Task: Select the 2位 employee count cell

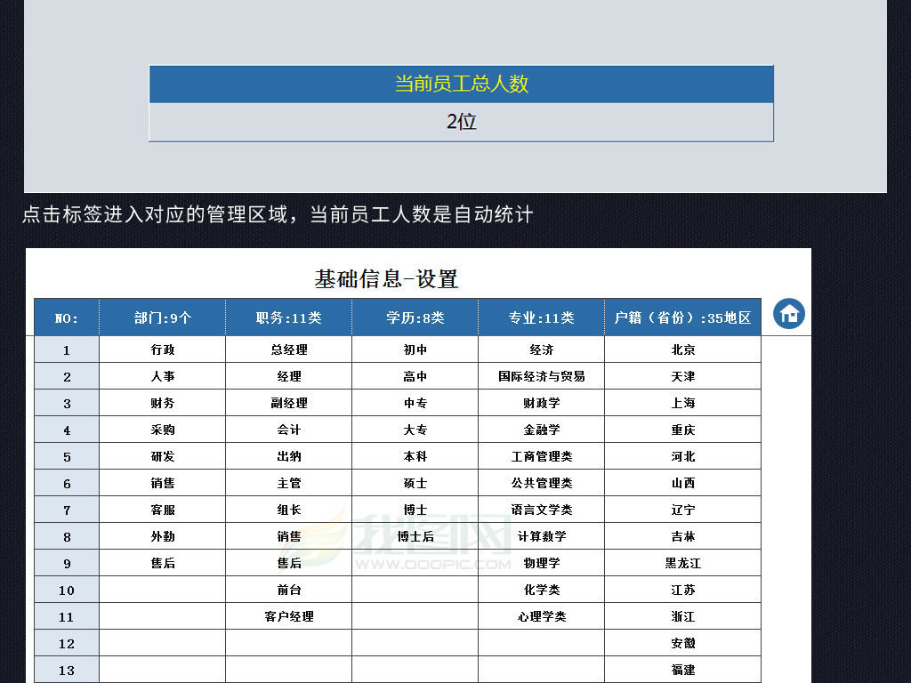Action: pos(462,122)
